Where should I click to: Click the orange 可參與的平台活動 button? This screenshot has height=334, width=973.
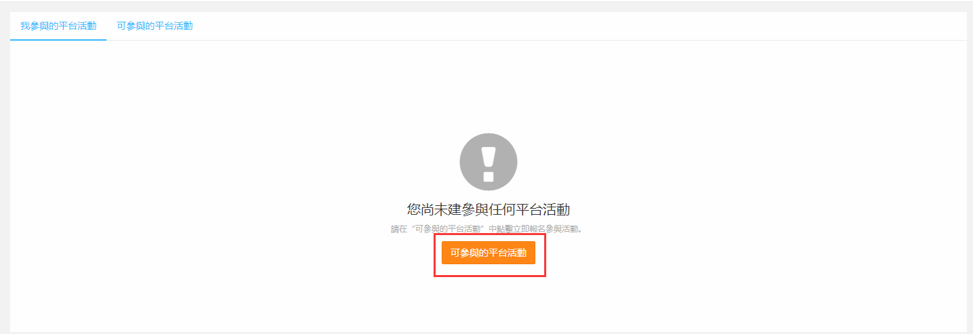[489, 253]
